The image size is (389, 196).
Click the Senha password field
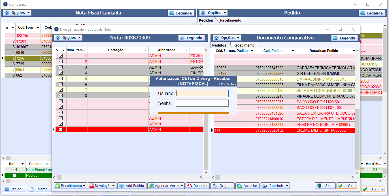pos(202,103)
